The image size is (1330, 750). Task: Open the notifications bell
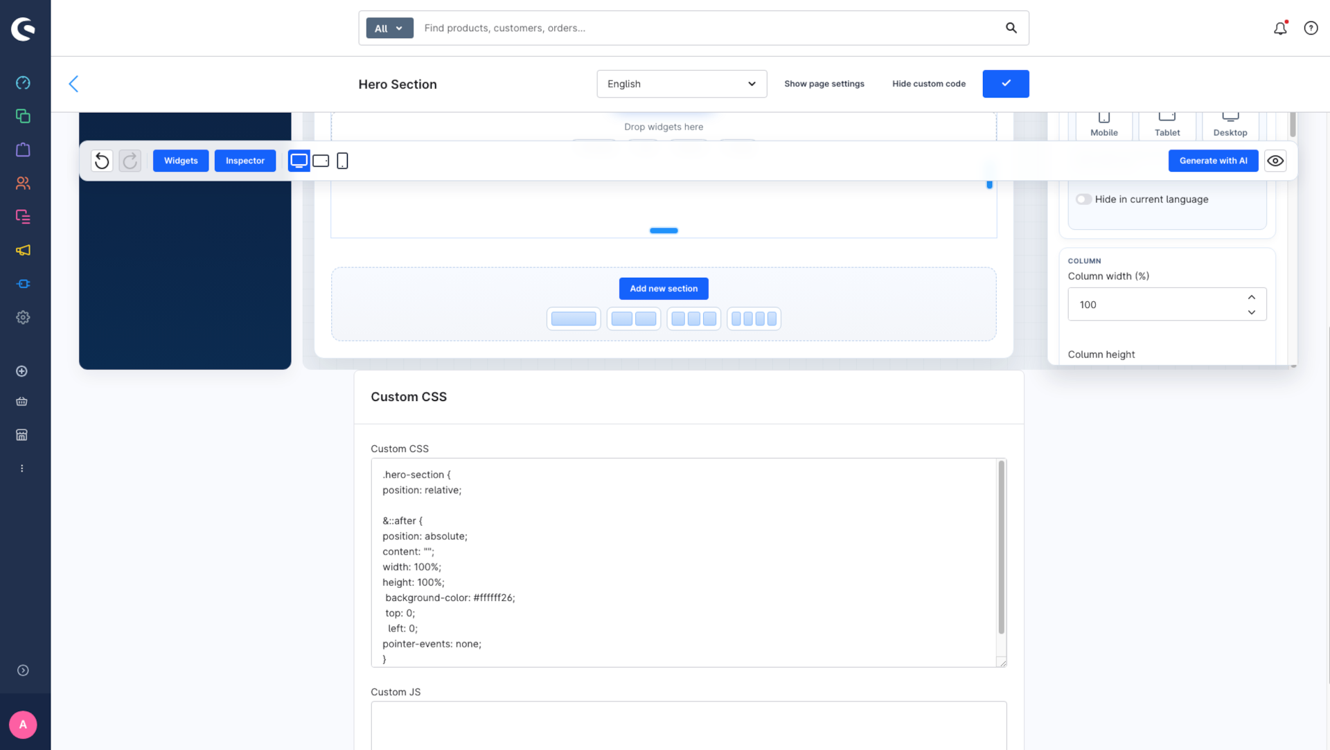point(1280,28)
